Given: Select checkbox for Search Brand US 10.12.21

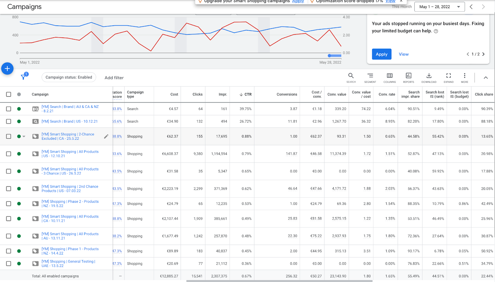Looking at the screenshot, I should [9, 122].
